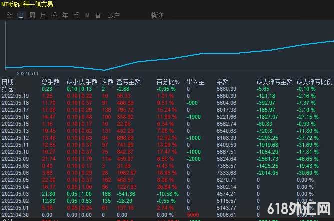
Task: Select the 年 yearly tab
Action: pos(65,15)
